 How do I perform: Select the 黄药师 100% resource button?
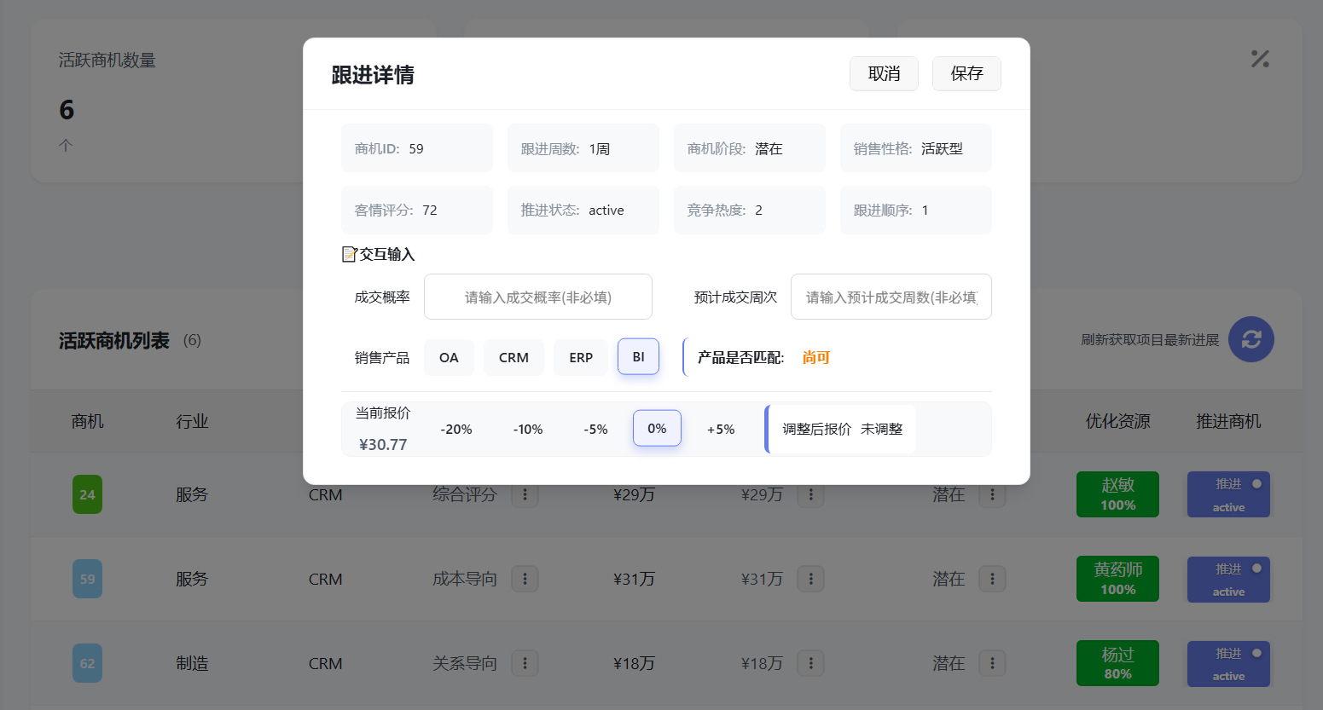(1117, 579)
